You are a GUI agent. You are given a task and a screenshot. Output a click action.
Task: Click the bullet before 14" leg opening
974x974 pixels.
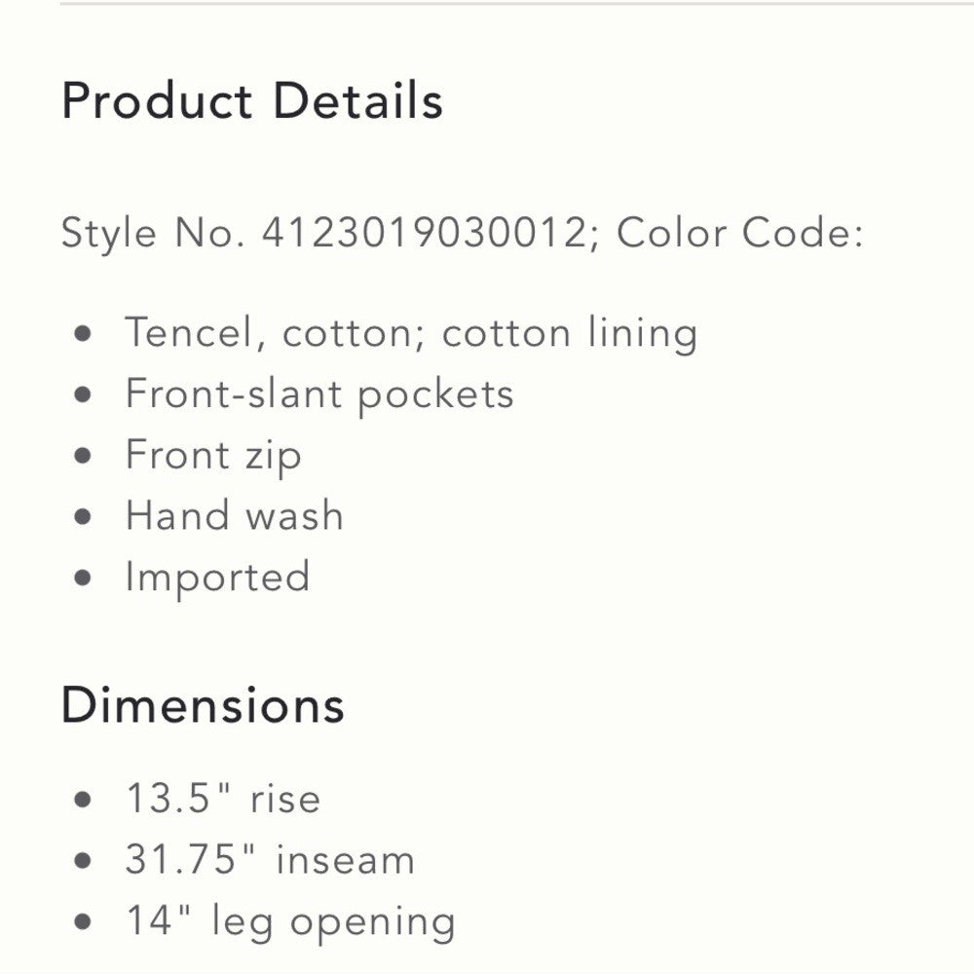tap(85, 922)
